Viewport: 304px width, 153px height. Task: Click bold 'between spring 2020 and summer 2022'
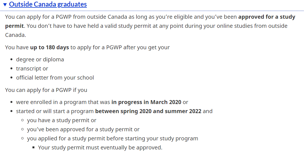pos(148,111)
